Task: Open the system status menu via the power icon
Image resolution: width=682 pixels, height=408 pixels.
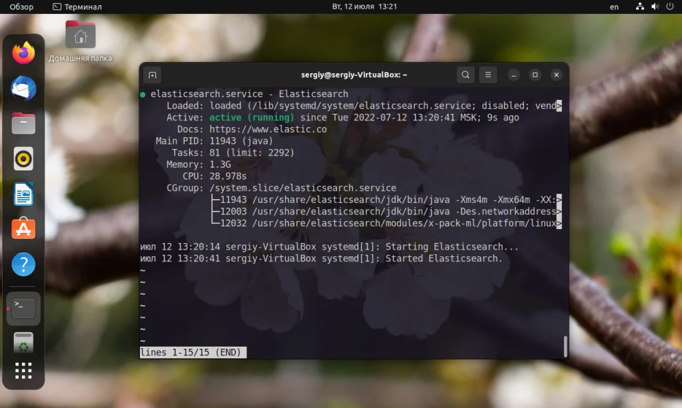Action: [x=671, y=7]
